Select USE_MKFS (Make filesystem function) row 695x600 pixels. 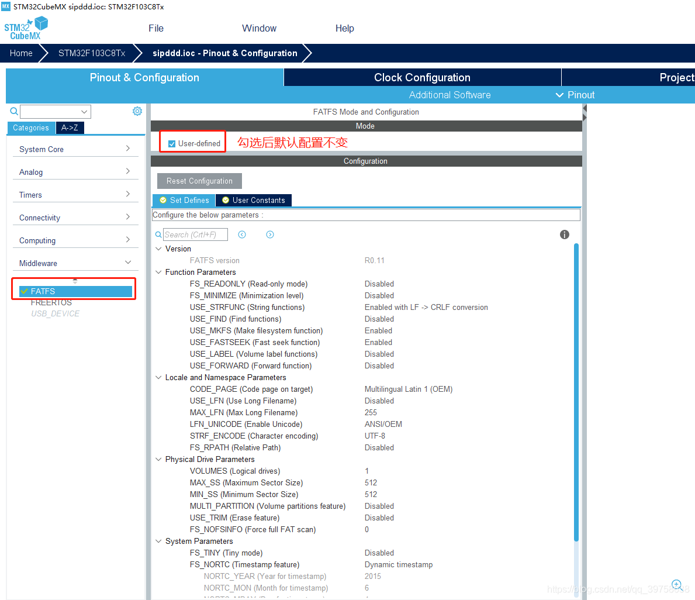point(256,331)
